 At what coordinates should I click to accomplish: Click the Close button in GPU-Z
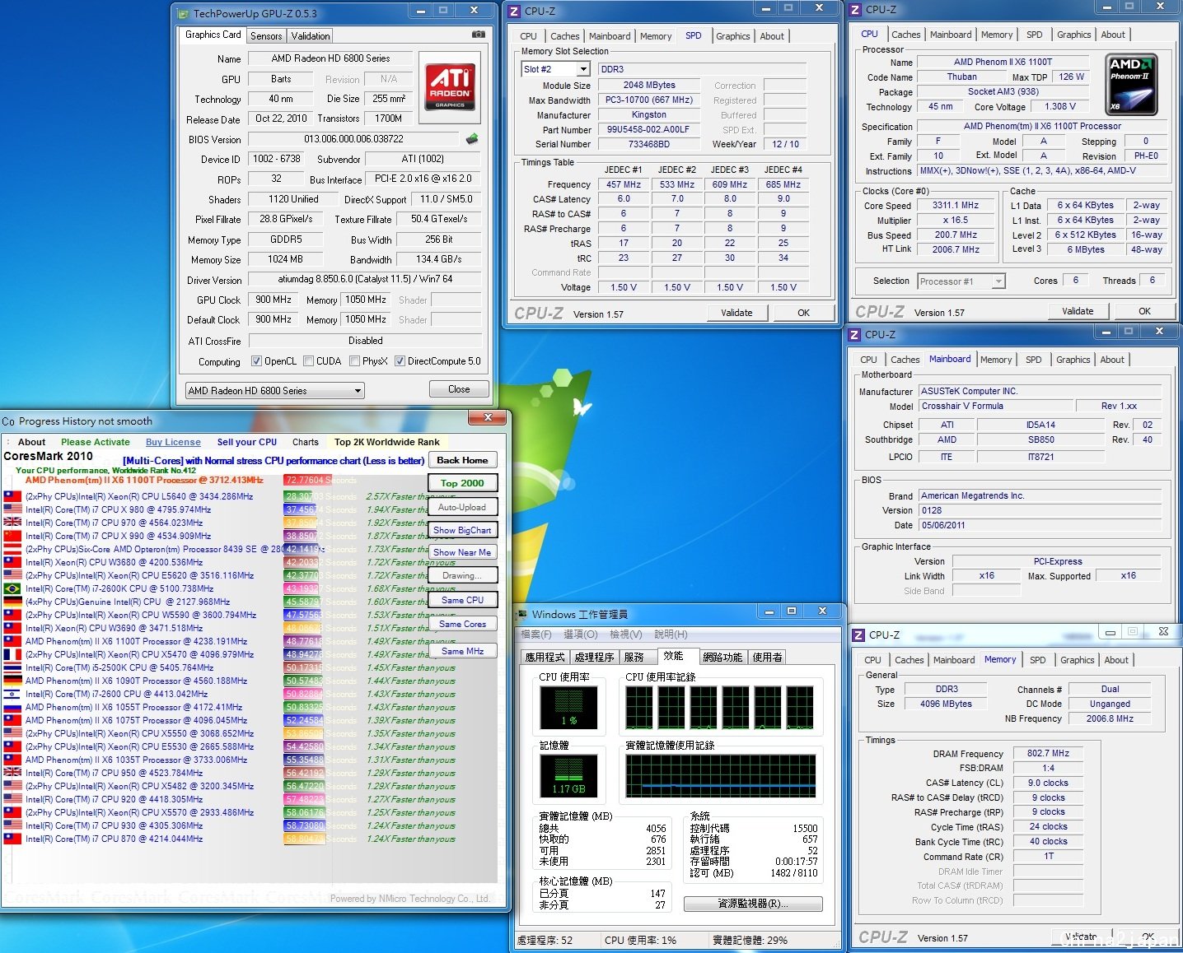(x=459, y=389)
